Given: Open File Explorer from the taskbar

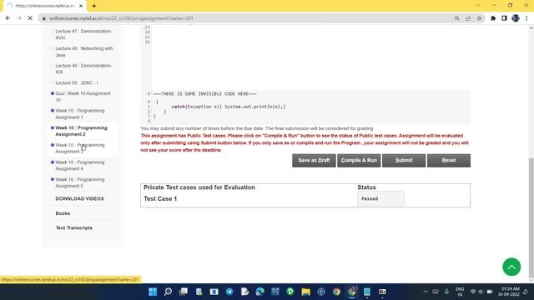Looking at the screenshot, I should 305,292.
